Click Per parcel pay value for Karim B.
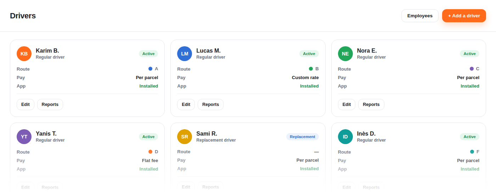496x196 pixels. pos(147,78)
